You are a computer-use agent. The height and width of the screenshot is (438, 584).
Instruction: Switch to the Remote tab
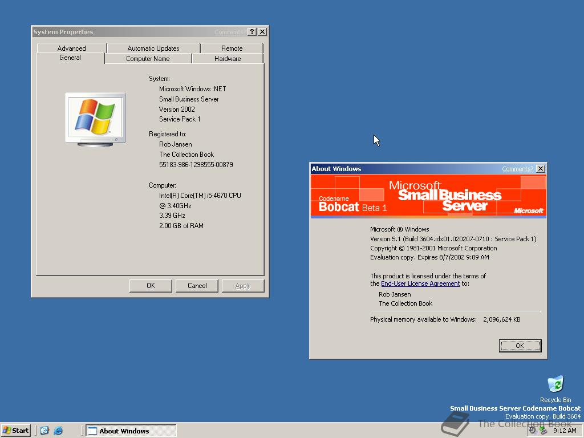(232, 48)
